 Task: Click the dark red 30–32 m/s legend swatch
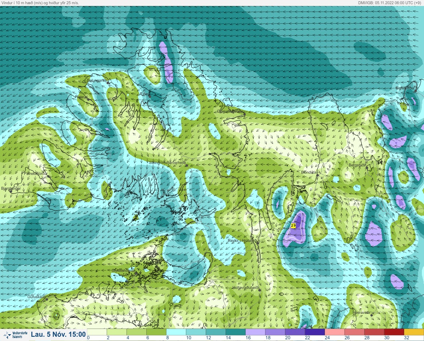pos(394,332)
